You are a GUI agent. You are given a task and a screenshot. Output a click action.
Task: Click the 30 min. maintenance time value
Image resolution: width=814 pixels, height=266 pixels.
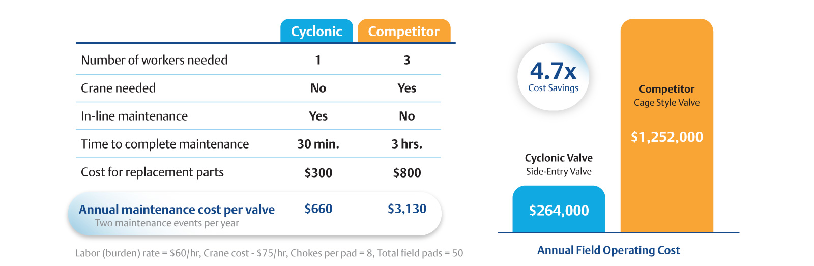point(318,144)
